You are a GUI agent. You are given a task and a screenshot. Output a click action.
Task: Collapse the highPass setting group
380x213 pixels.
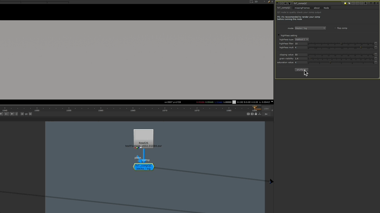click(279, 35)
